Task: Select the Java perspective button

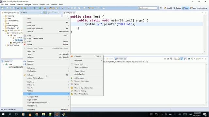Action: click(185, 8)
